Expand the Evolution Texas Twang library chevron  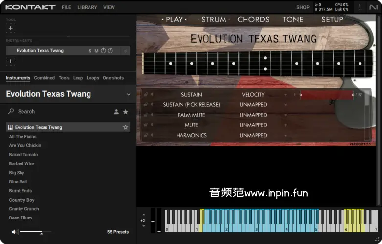point(129,94)
